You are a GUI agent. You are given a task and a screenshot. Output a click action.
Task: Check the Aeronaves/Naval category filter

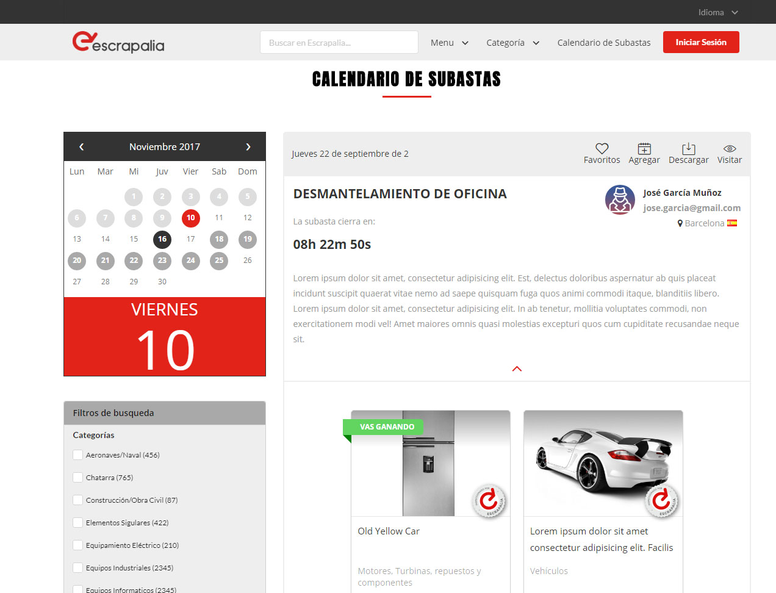point(77,455)
